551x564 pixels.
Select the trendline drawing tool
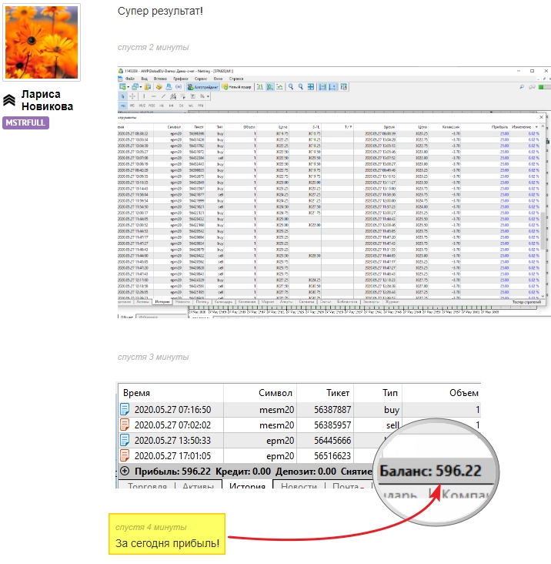tap(163, 96)
